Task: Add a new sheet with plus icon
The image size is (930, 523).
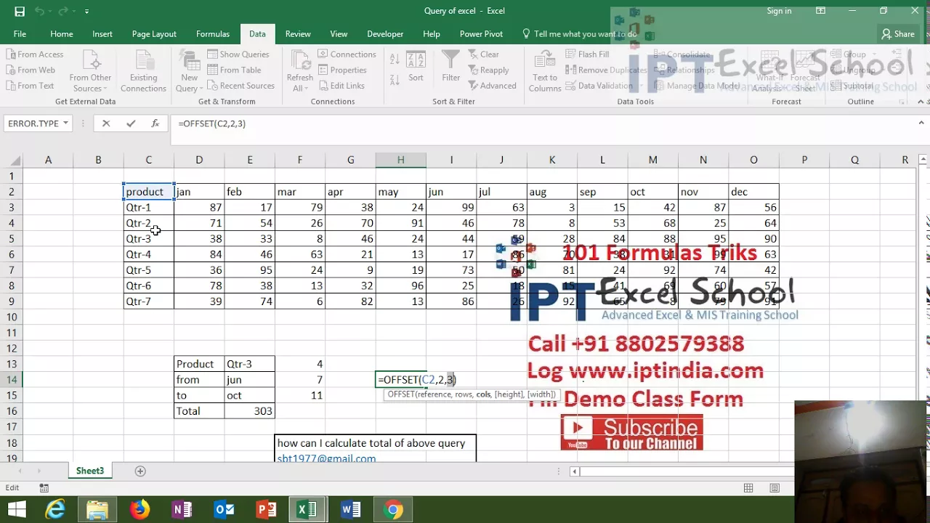Action: [140, 471]
